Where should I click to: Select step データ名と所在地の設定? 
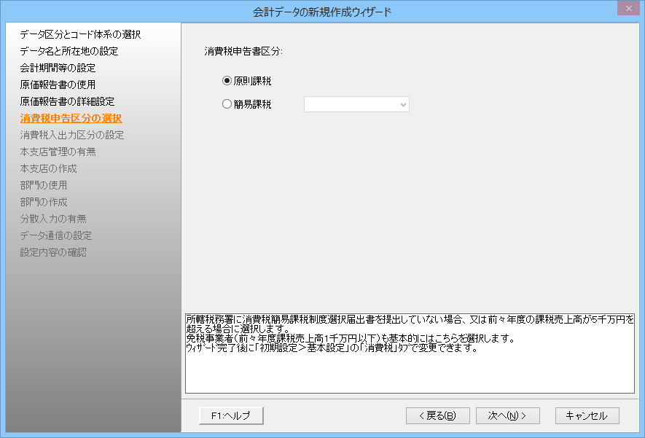(x=69, y=51)
